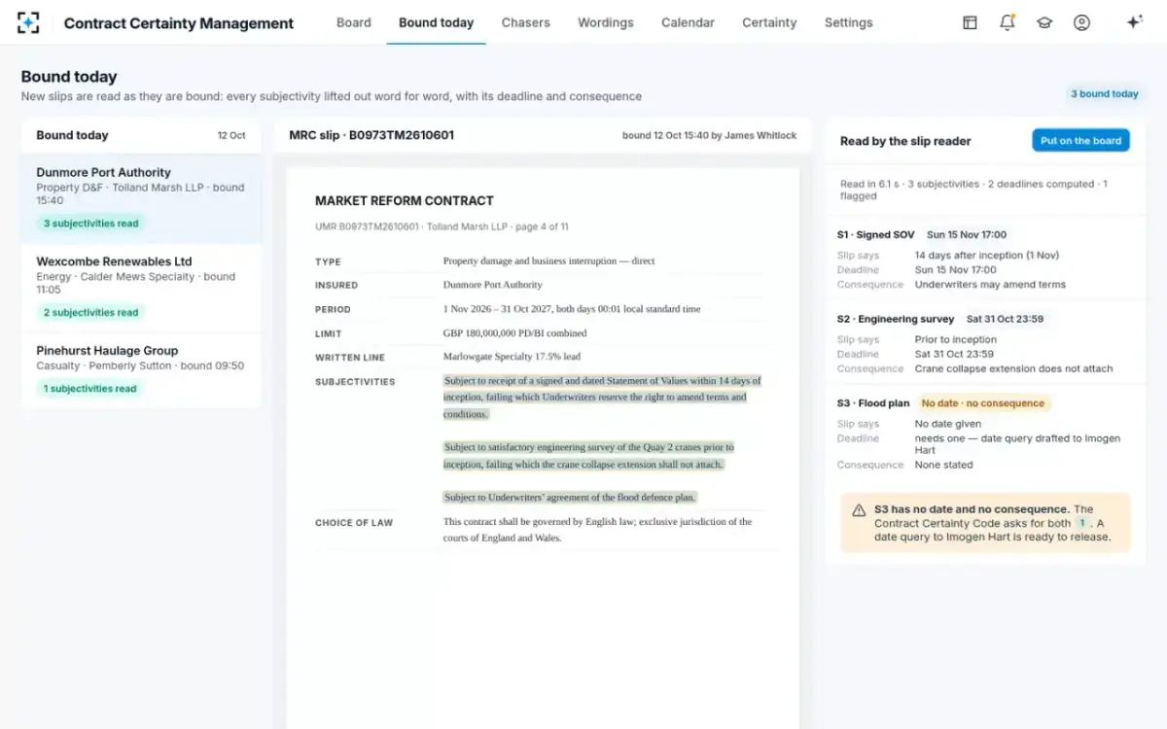Click Dunmore's '3 subjectivities read' badge

point(91,224)
